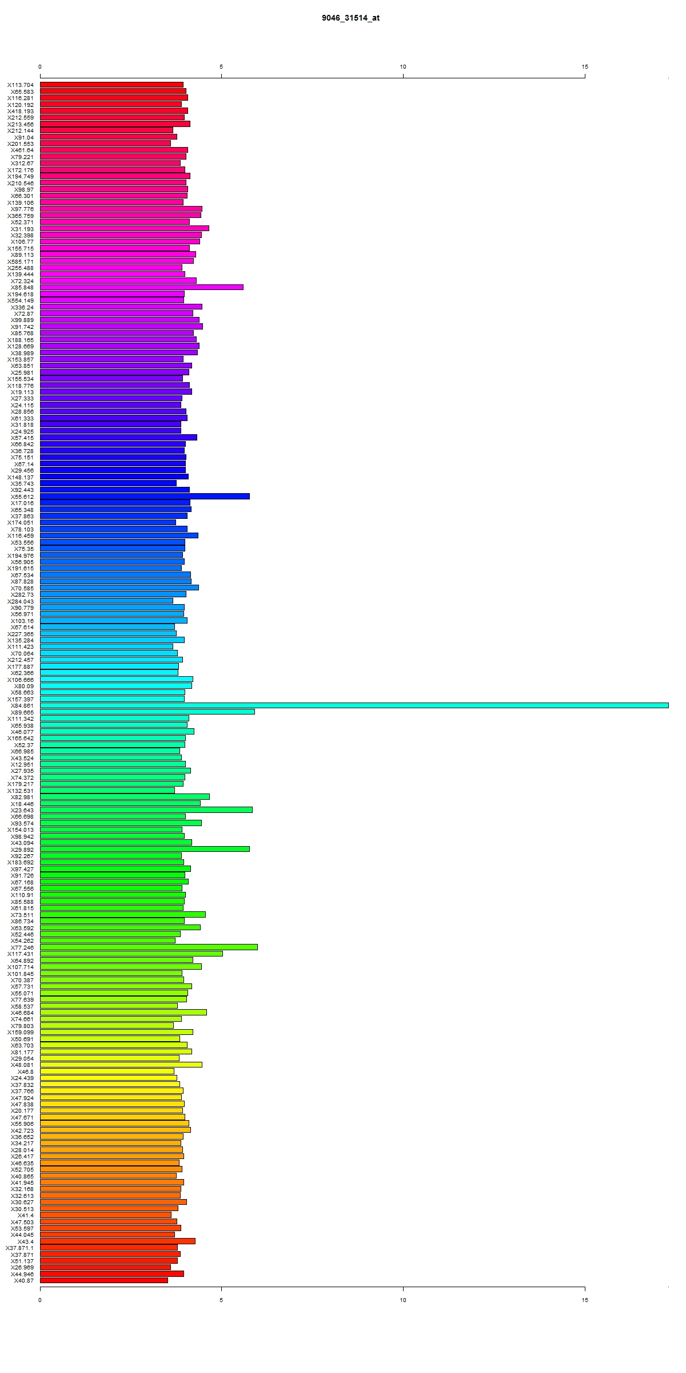Click tick label 10 on top axis
Viewport: 686px width, 1373px height.
403,67
